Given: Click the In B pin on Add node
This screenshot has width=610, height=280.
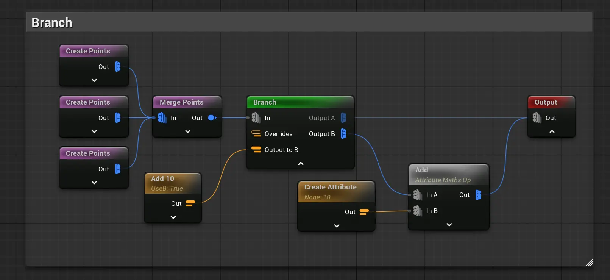Looking at the screenshot, I should (417, 211).
